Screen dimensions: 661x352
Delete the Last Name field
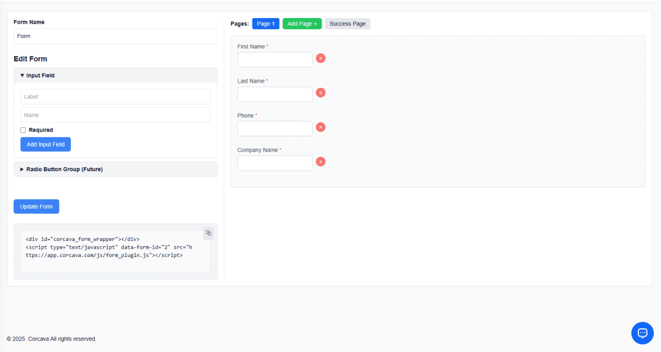pos(320,92)
